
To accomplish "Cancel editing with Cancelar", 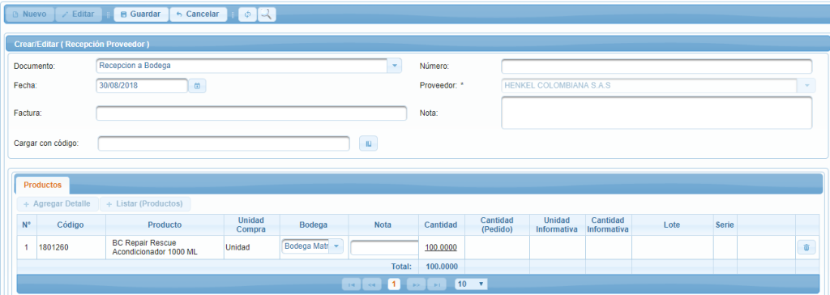I will 198,15.
